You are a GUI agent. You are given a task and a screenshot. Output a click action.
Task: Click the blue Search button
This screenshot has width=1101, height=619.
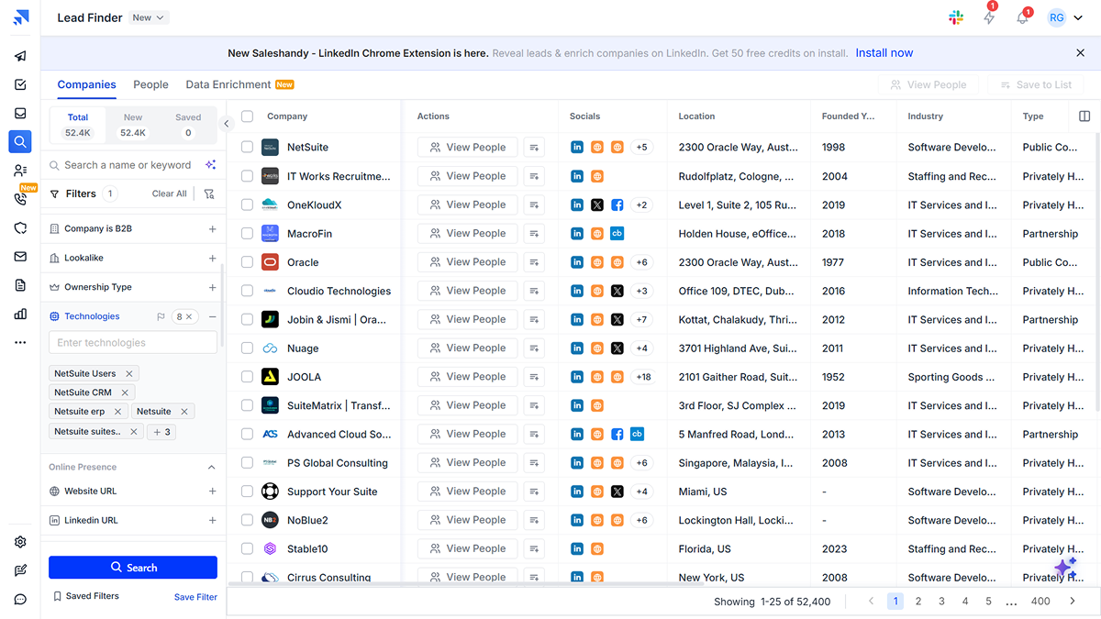click(x=133, y=568)
